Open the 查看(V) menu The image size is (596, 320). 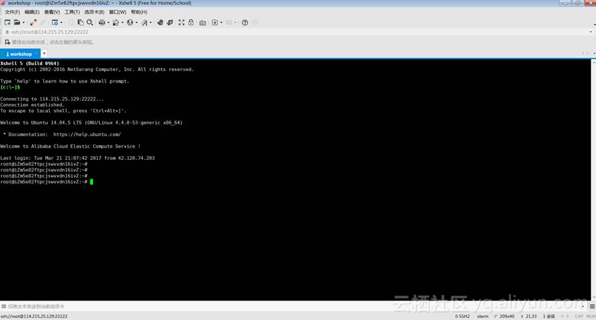pos(52,12)
